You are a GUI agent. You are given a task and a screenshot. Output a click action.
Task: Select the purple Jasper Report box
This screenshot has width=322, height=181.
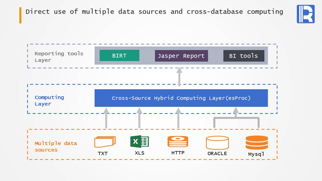click(181, 56)
